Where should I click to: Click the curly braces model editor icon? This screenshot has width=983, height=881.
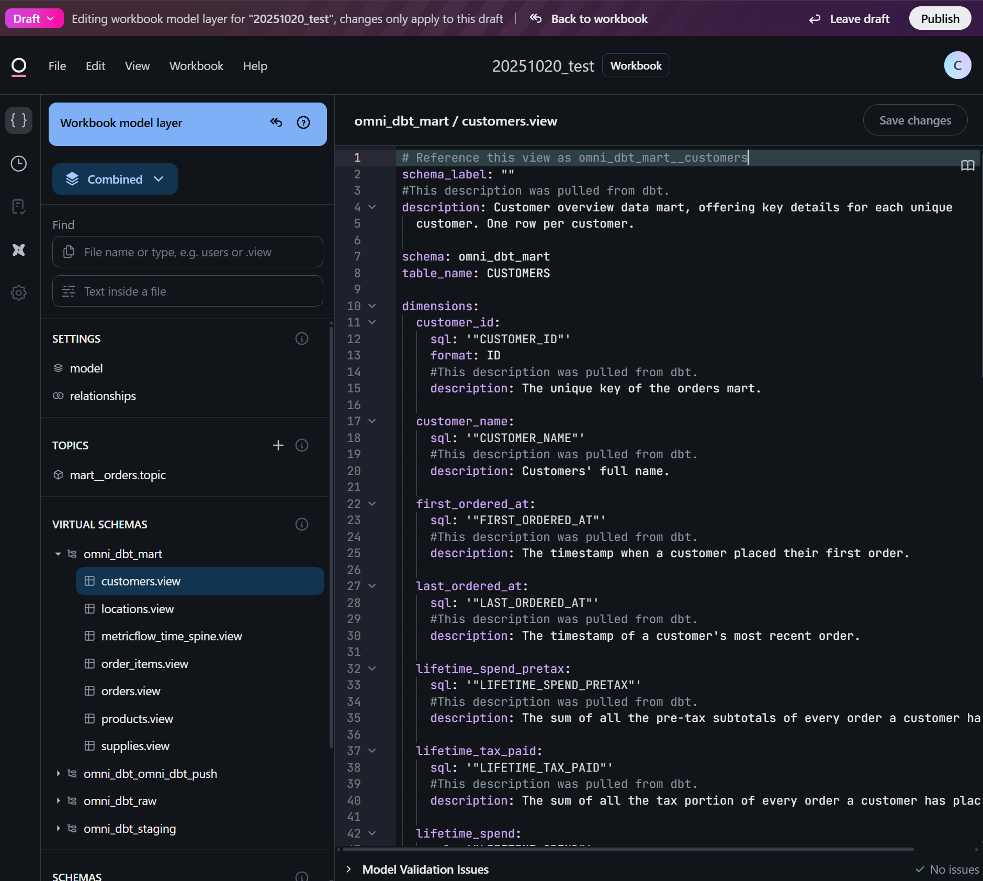click(19, 120)
